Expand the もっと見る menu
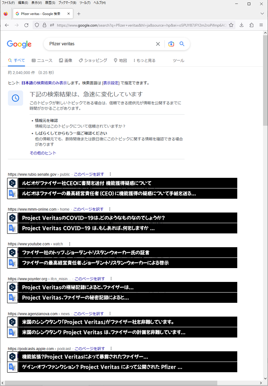This screenshot has width=268, height=386. 145,61
